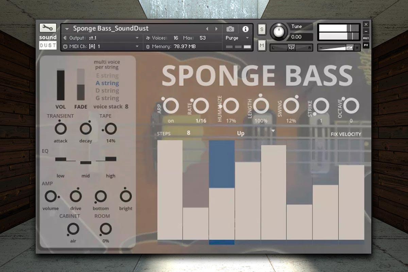Click the fifth step velocity bar

click(x=274, y=192)
